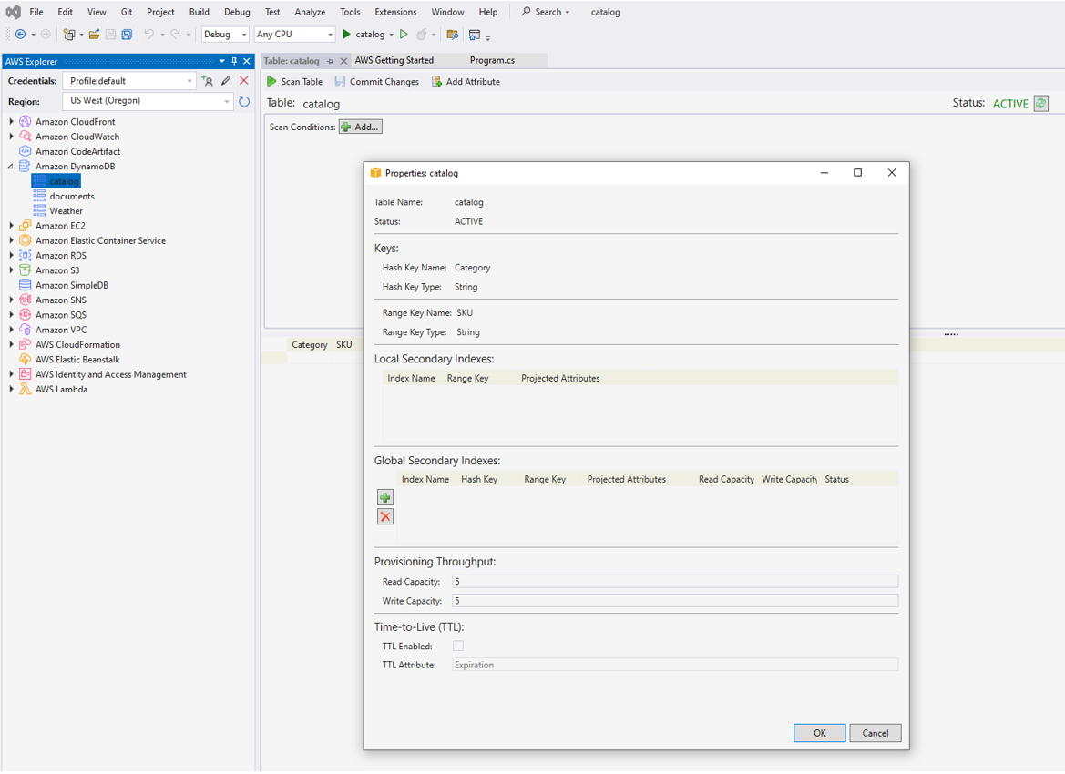The width and height of the screenshot is (1065, 774).
Task: Toggle the AWS Explorer pushpin
Action: point(232,61)
